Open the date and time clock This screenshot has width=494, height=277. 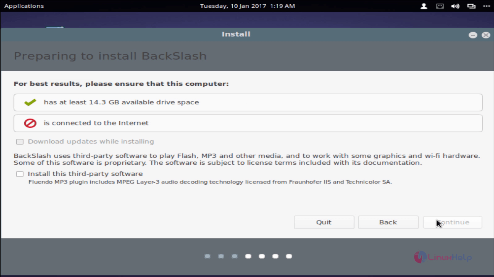[x=247, y=6]
